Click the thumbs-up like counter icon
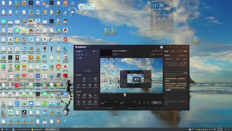The image size is (232, 131). tap(157, 54)
